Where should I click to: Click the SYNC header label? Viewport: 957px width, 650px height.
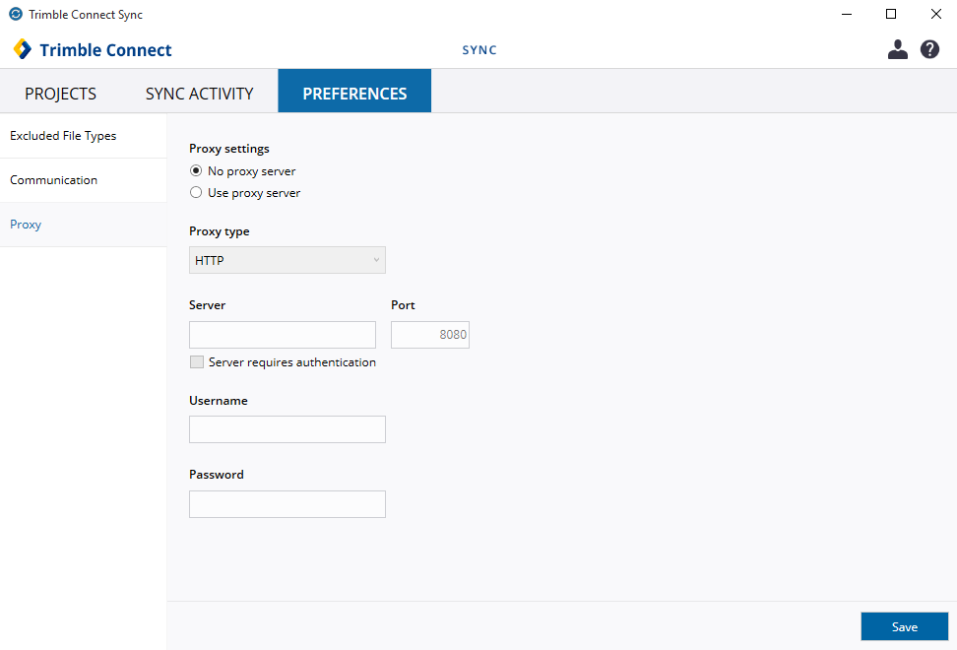pos(479,50)
